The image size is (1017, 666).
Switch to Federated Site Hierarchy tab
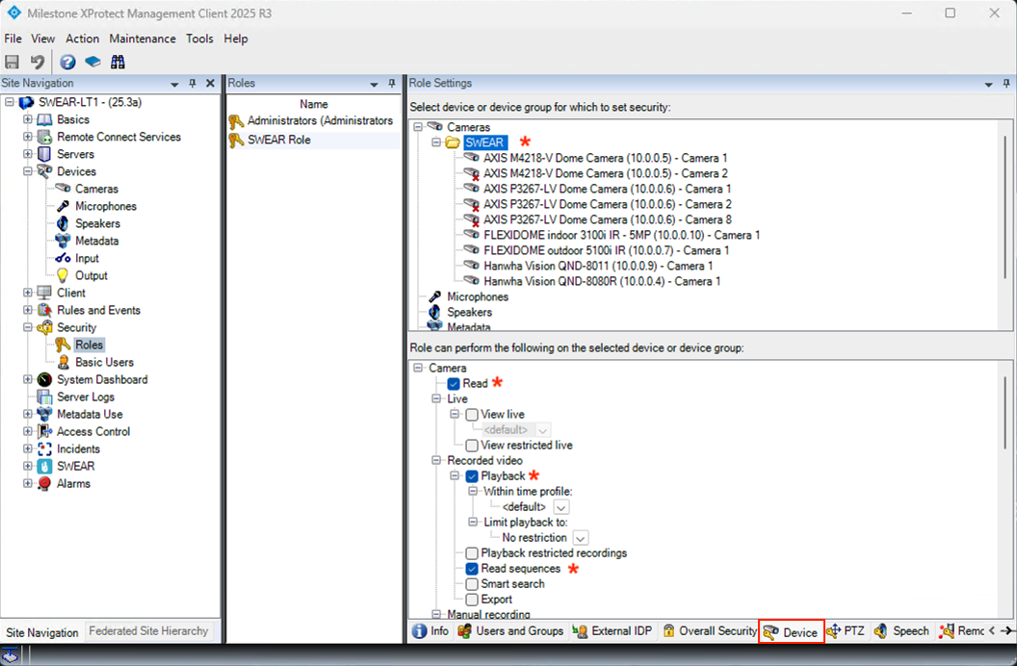pyautogui.click(x=148, y=631)
